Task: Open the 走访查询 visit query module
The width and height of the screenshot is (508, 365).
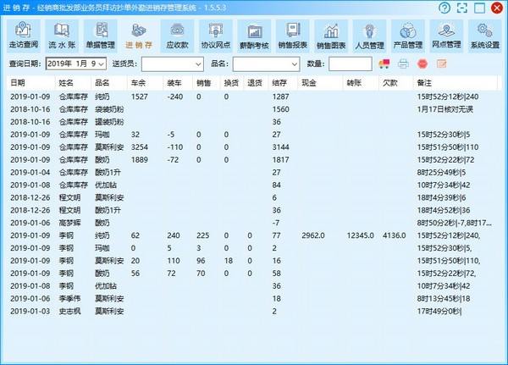Action: (x=24, y=36)
